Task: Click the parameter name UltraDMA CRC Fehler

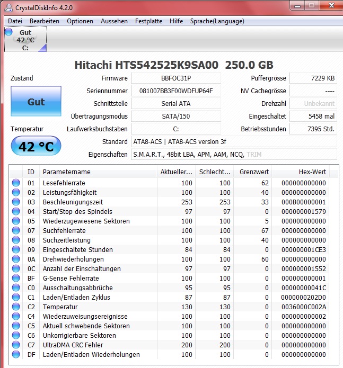Action: click(73, 345)
